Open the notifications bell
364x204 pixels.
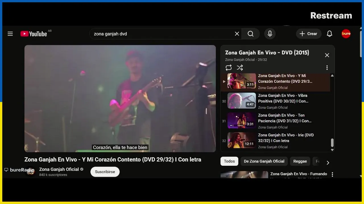(330, 34)
